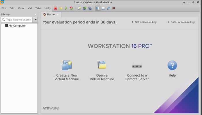Image resolution: width=202 pixels, height=115 pixels.
Task: Click the Unity mode toolbar icon
Action: [114, 8]
